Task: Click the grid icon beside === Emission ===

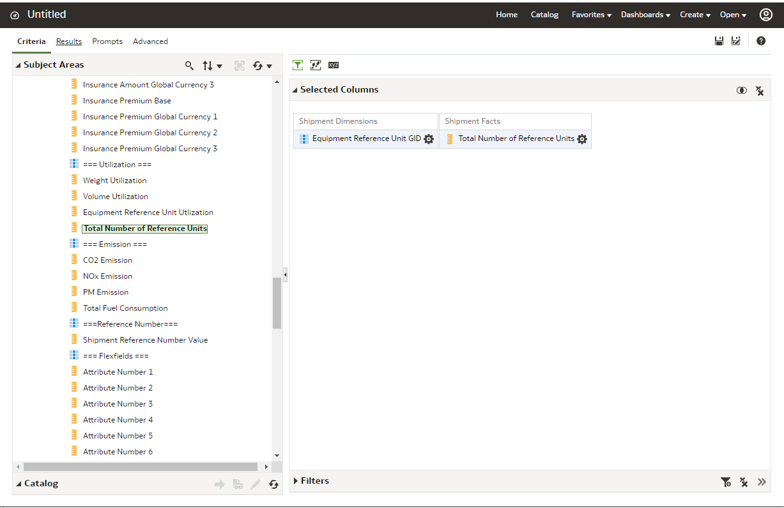Action: [x=74, y=244]
